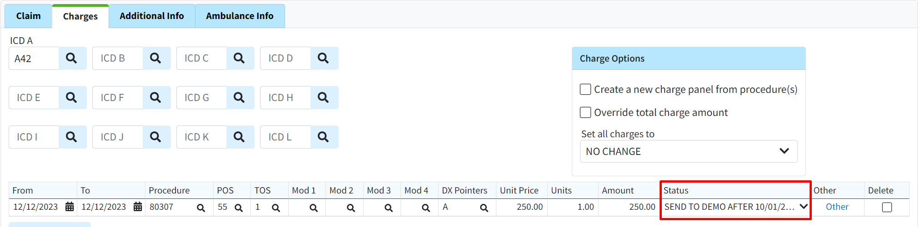Open the Additional Info tab
Viewport: 920px width, 227px height.
click(152, 16)
